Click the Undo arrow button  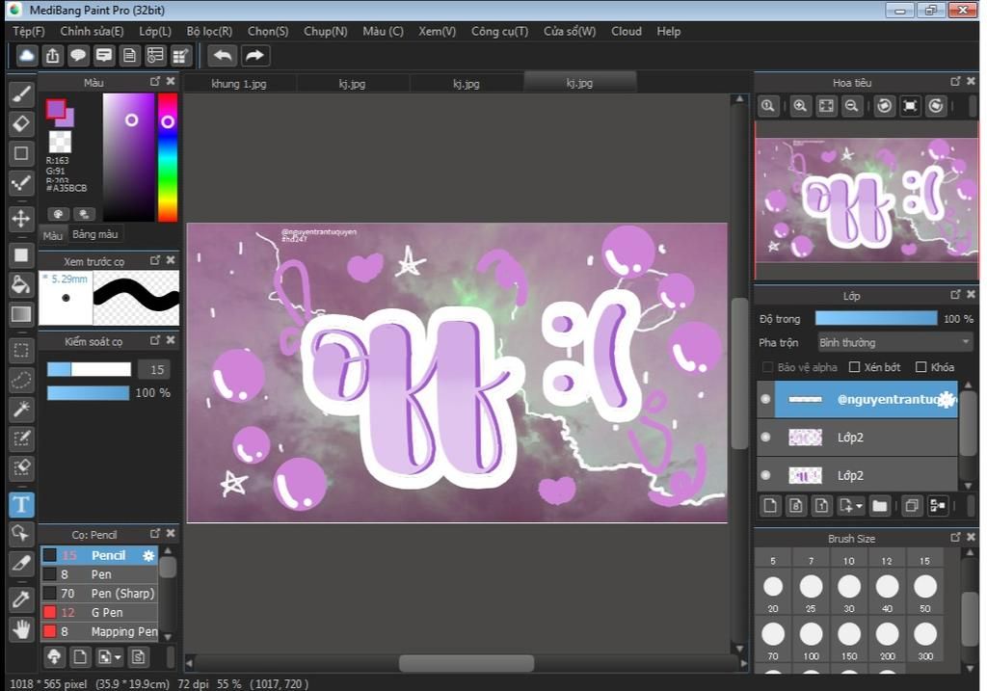click(x=223, y=56)
